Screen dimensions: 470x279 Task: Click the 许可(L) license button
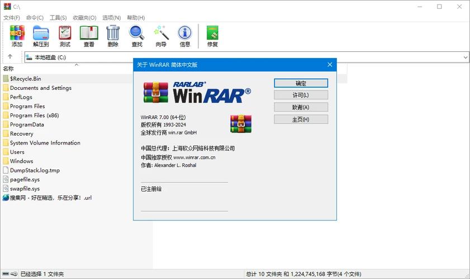click(301, 95)
